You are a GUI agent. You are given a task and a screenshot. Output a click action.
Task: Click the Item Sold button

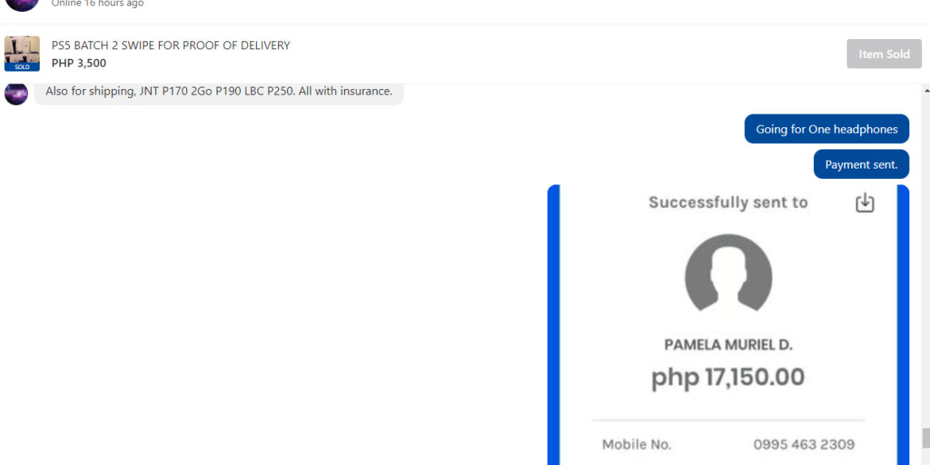tap(884, 54)
